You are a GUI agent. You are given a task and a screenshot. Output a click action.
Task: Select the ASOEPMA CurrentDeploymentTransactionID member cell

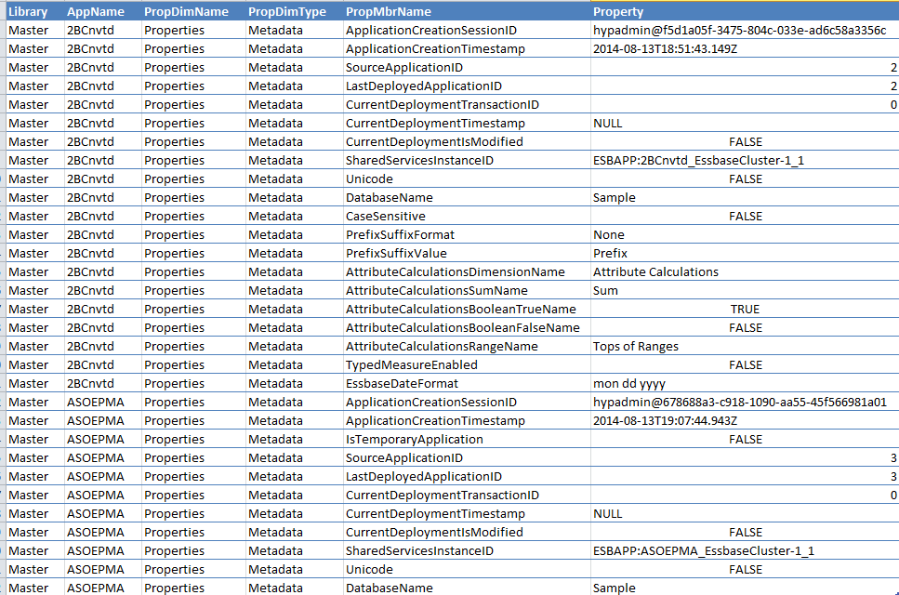click(x=467, y=496)
